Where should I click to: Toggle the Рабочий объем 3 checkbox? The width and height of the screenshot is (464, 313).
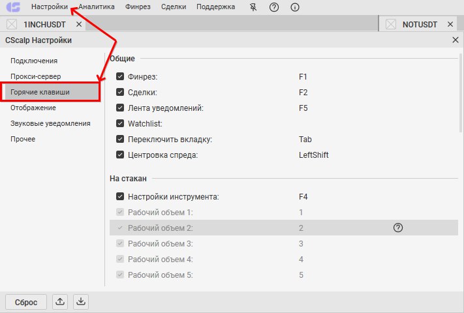[120, 243]
